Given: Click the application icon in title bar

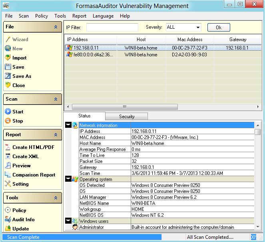Looking at the screenshot, I should tap(6, 6).
